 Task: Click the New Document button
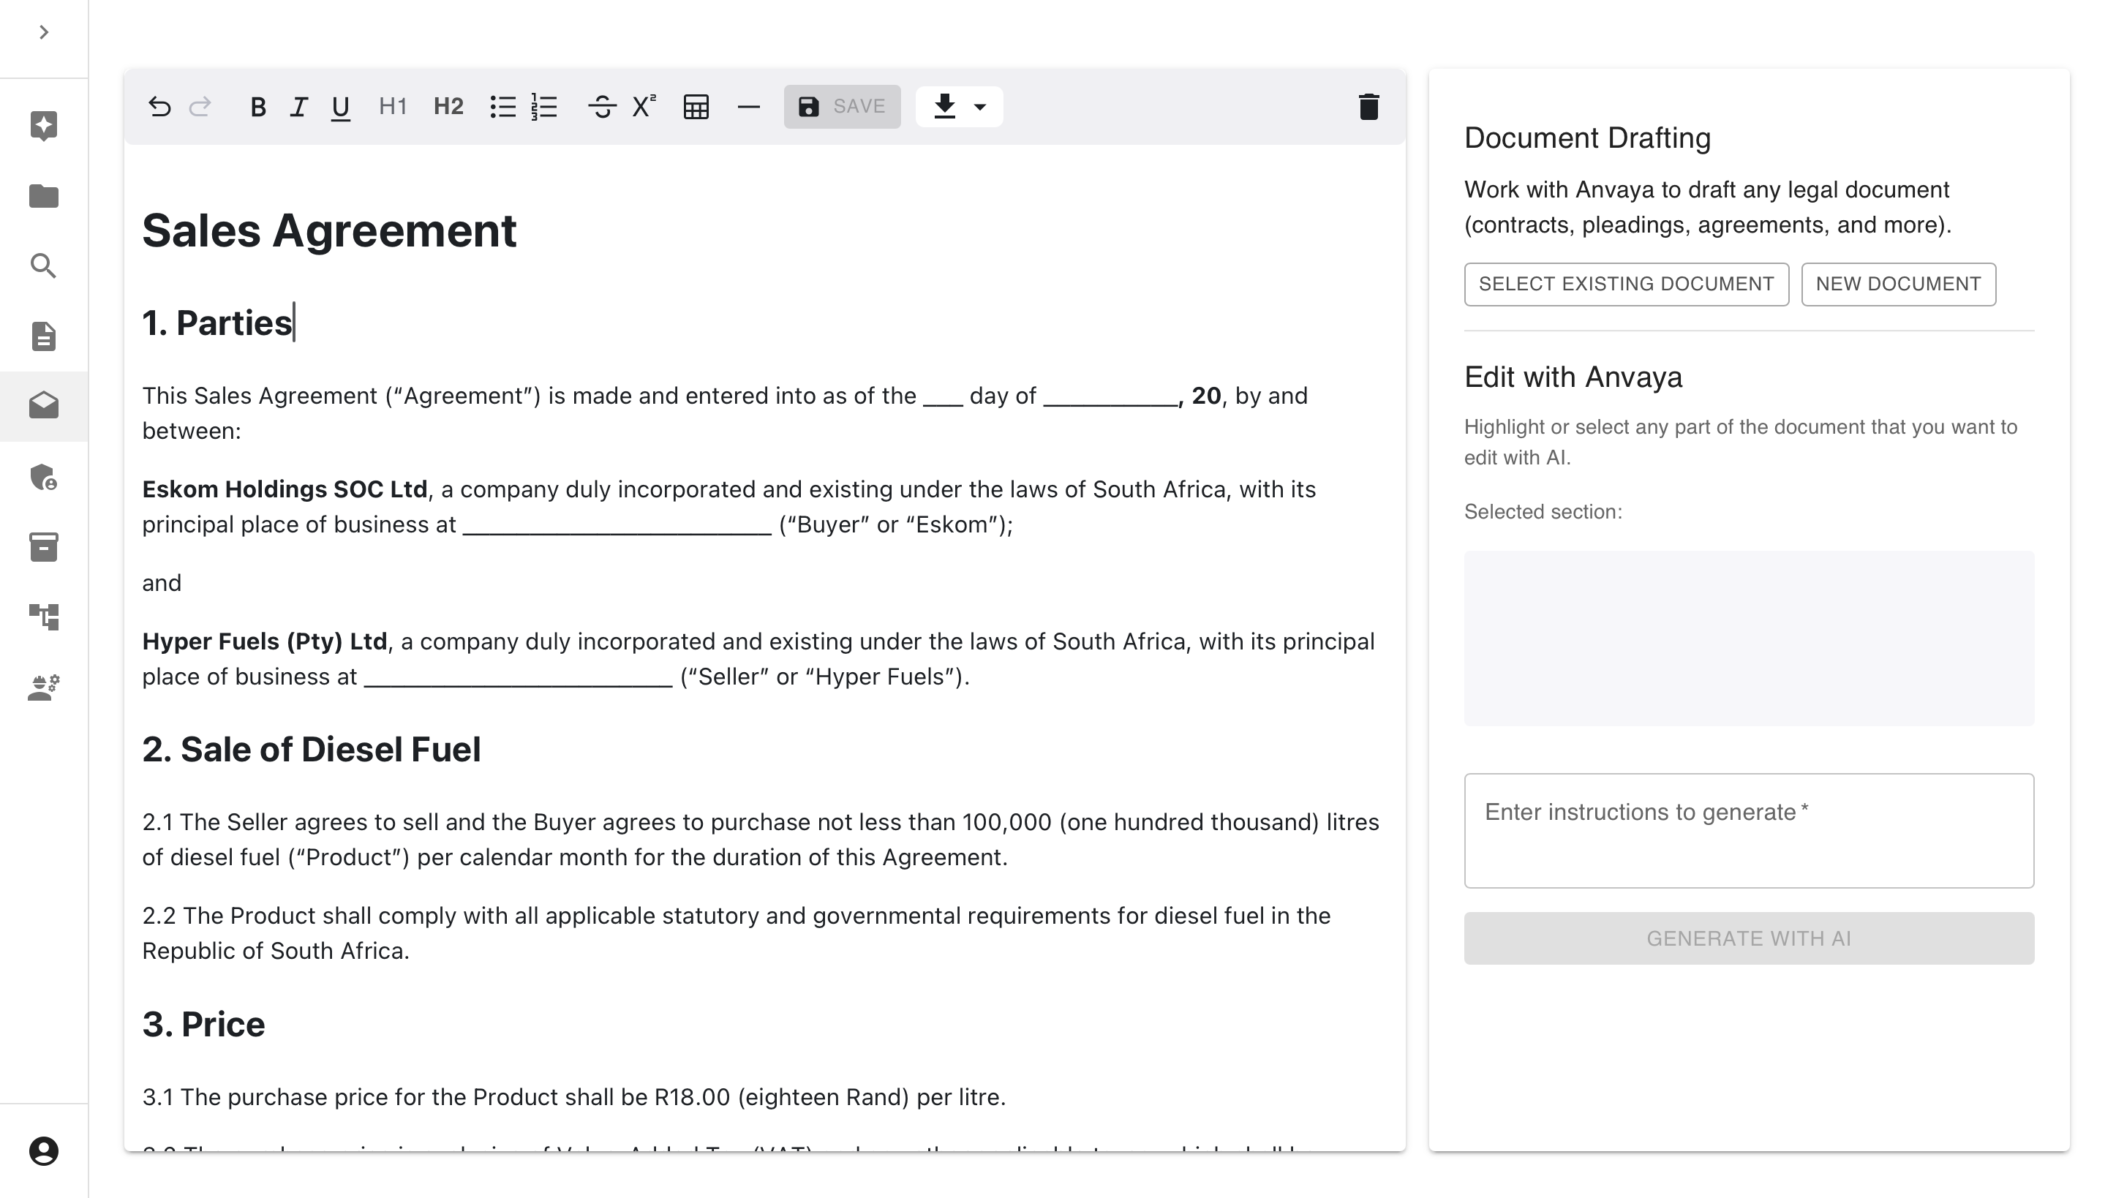point(1897,285)
